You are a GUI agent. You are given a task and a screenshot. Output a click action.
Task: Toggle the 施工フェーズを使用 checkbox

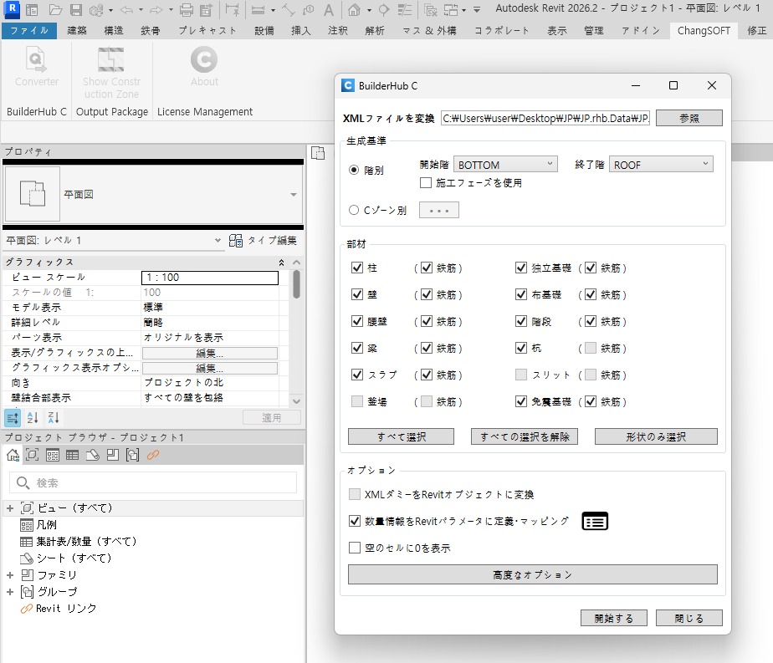coord(426,183)
